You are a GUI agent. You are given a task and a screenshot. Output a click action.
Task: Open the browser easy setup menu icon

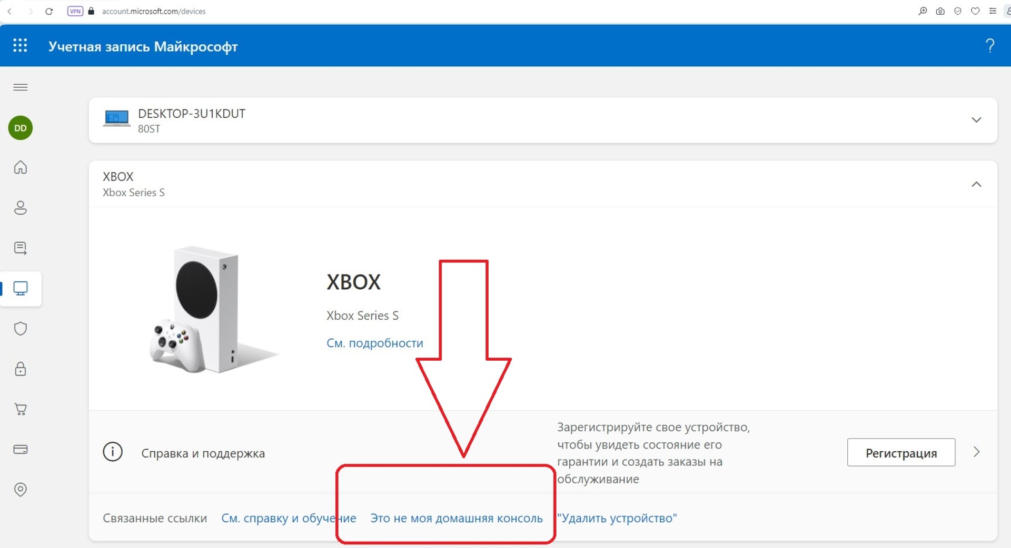[993, 11]
